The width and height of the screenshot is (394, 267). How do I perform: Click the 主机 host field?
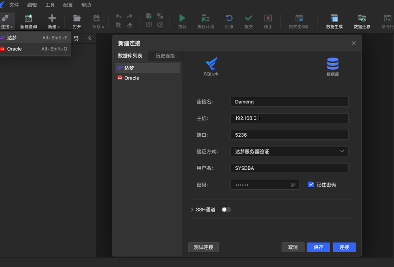pos(290,118)
